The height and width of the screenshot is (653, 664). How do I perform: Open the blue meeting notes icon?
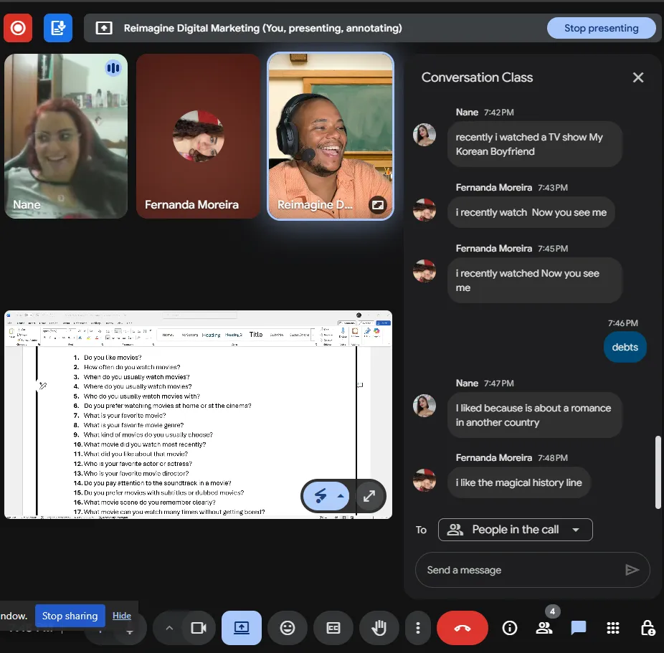58,28
